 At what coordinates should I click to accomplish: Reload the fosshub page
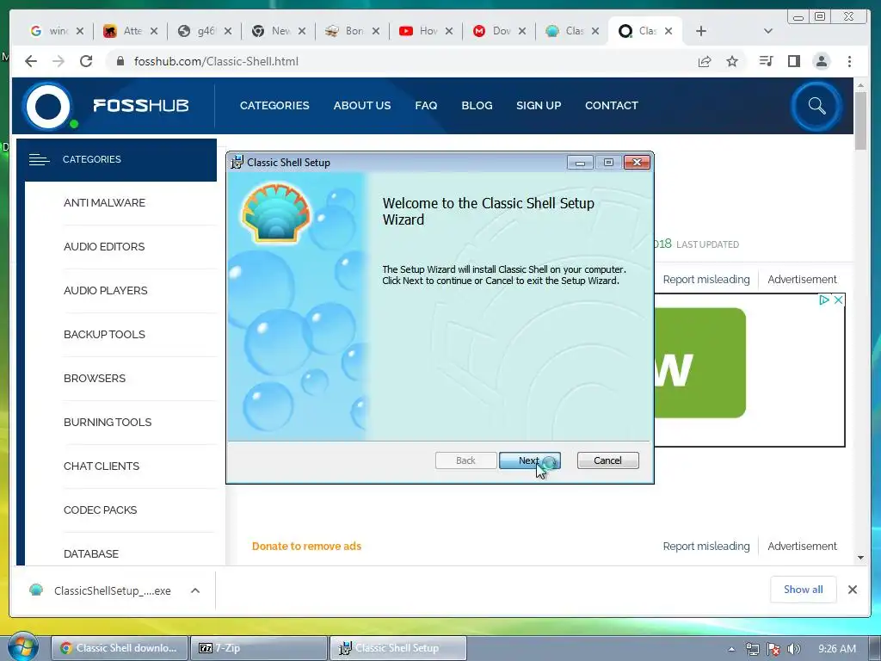tap(86, 61)
